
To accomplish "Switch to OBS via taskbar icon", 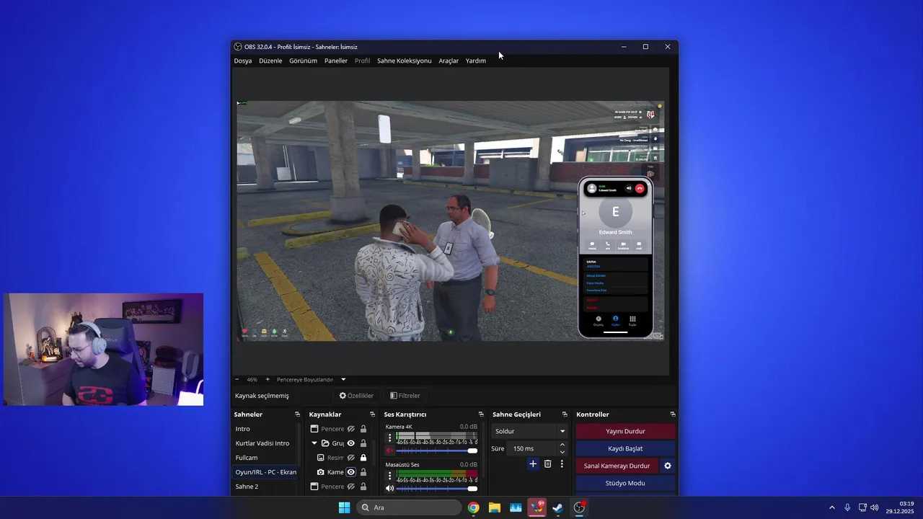I will click(579, 507).
